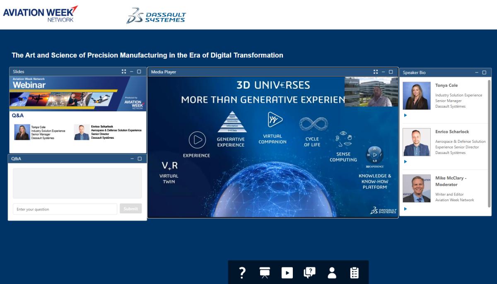The height and width of the screenshot is (284, 497).
Task: Maximize the Speaker Bio panel
Action: point(484,72)
